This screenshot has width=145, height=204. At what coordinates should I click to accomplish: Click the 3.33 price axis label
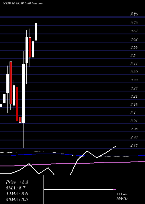[134, 80]
